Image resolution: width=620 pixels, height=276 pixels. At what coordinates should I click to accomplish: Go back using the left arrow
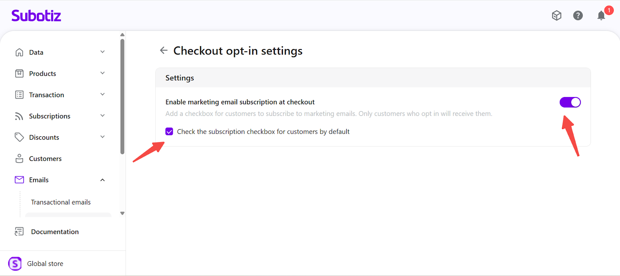(164, 51)
